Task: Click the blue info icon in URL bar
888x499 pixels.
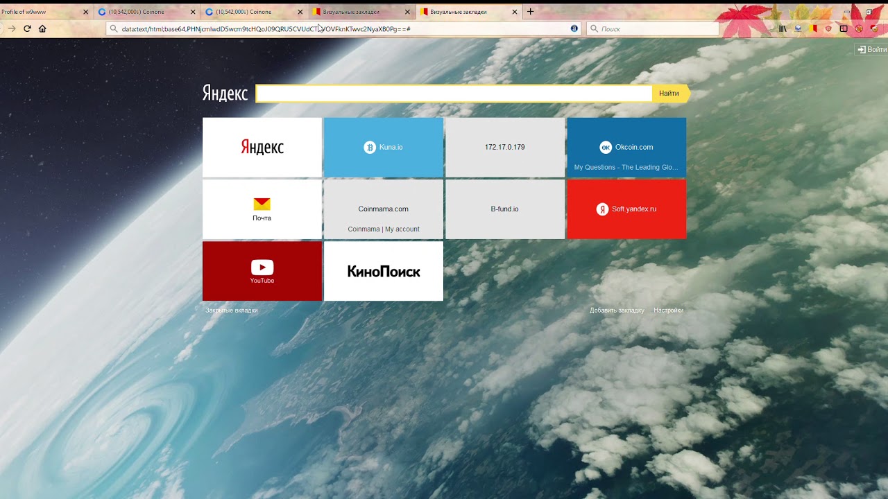Action: coord(574,29)
